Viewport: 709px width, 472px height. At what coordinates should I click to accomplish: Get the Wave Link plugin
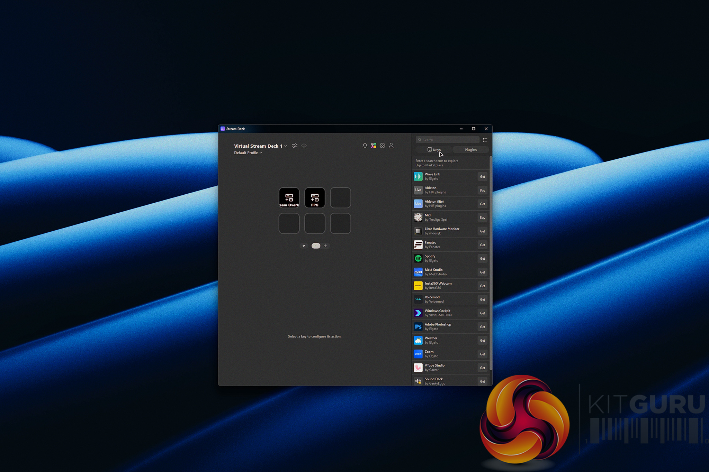coord(483,177)
